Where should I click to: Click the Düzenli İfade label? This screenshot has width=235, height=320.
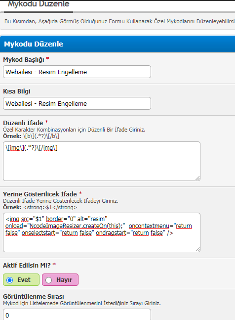click(x=23, y=123)
